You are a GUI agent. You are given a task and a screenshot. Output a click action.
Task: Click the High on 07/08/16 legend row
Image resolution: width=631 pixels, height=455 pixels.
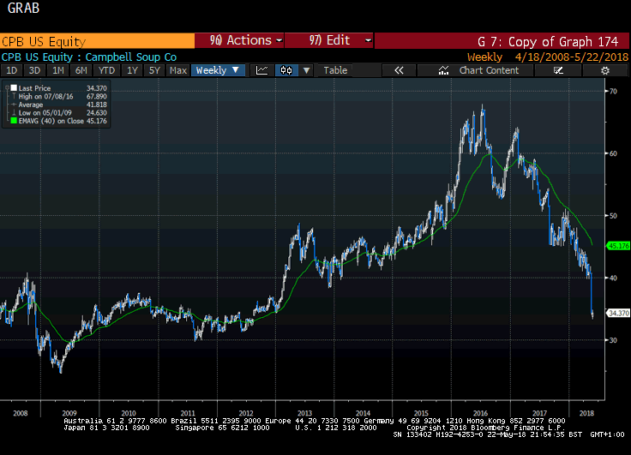point(57,97)
